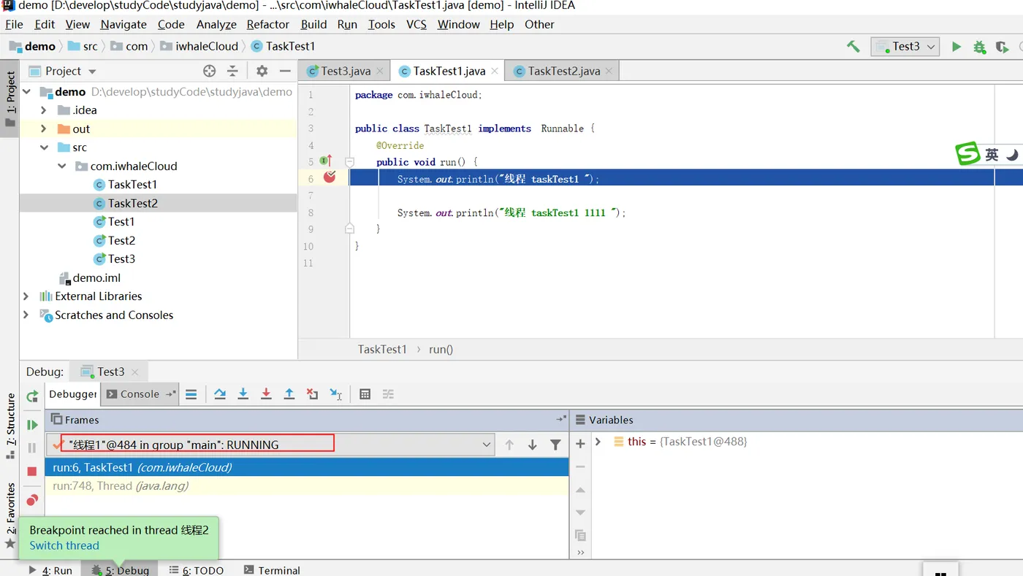Select previous frame with up arrow
Image resolution: width=1023 pixels, height=576 pixels.
click(x=509, y=445)
